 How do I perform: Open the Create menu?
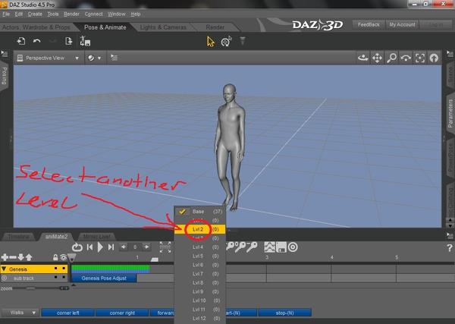[35, 14]
